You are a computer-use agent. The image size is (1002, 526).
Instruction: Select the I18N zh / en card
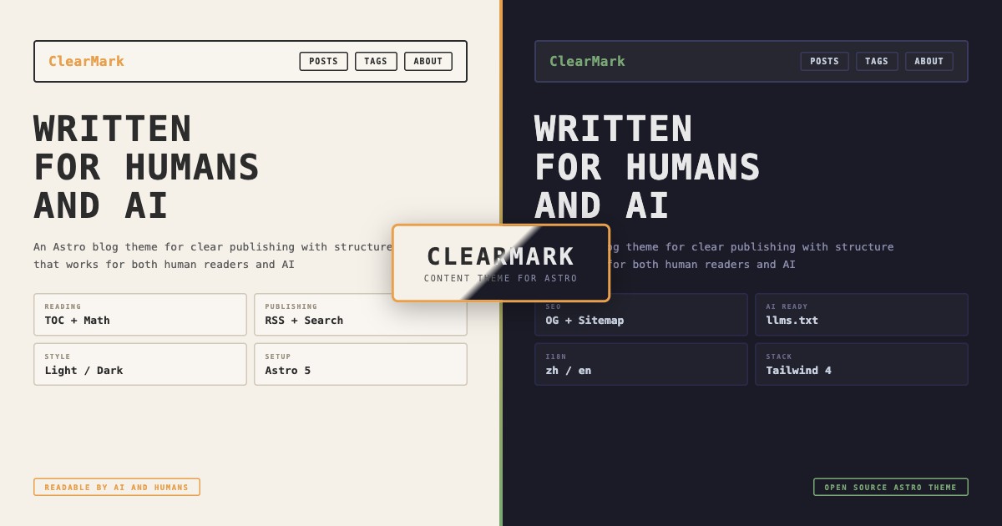[641, 364]
